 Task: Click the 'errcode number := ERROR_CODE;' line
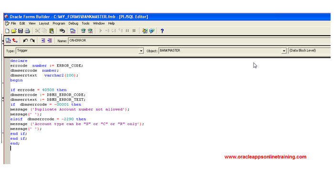tap(47, 66)
